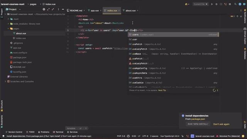Expand Scratches and Consoles

[x=5, y=81]
